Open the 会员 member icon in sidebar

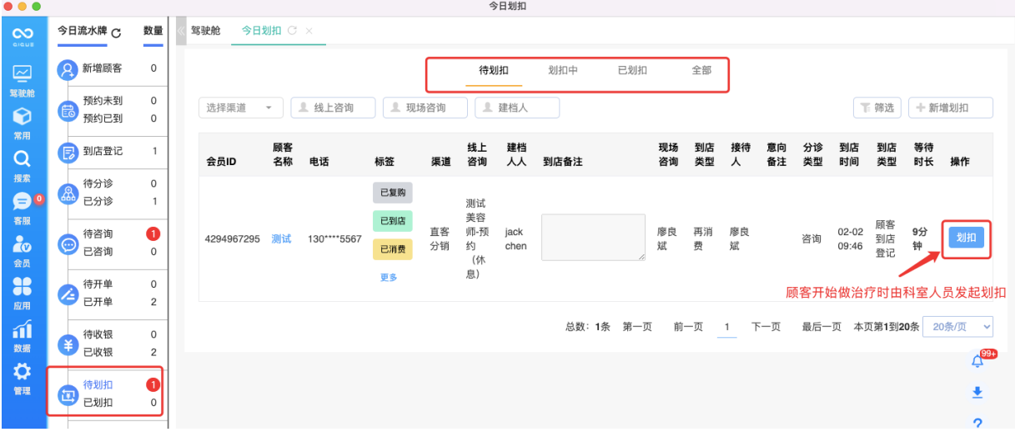point(23,244)
